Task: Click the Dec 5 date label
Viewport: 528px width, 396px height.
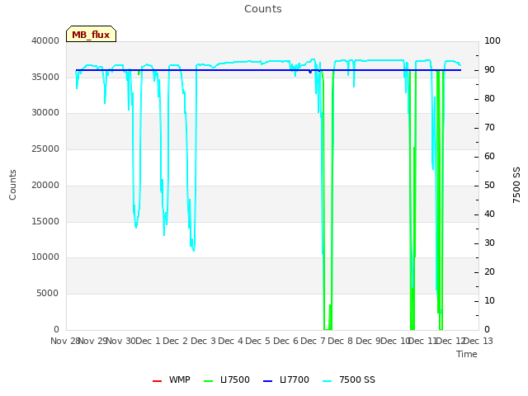Action: click(258, 341)
